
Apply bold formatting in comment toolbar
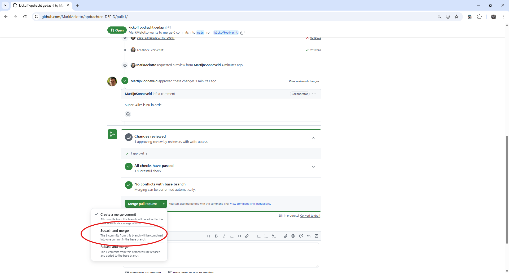216,236
